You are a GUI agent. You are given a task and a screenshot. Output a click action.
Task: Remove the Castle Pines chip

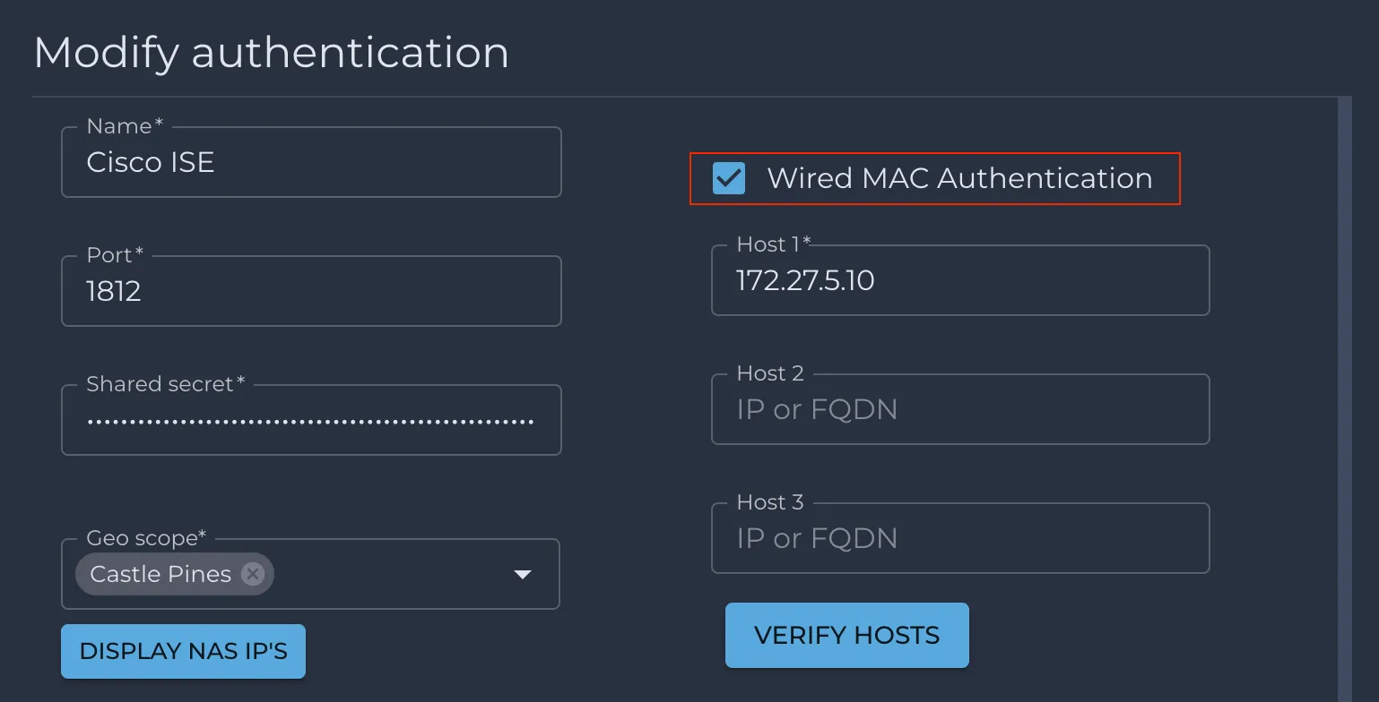(x=253, y=574)
